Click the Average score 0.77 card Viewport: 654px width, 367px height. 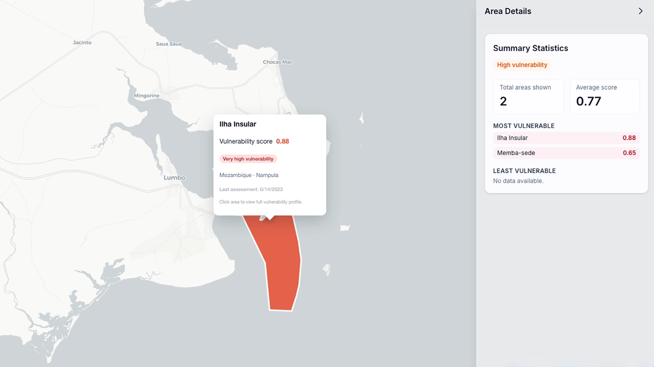pos(604,96)
